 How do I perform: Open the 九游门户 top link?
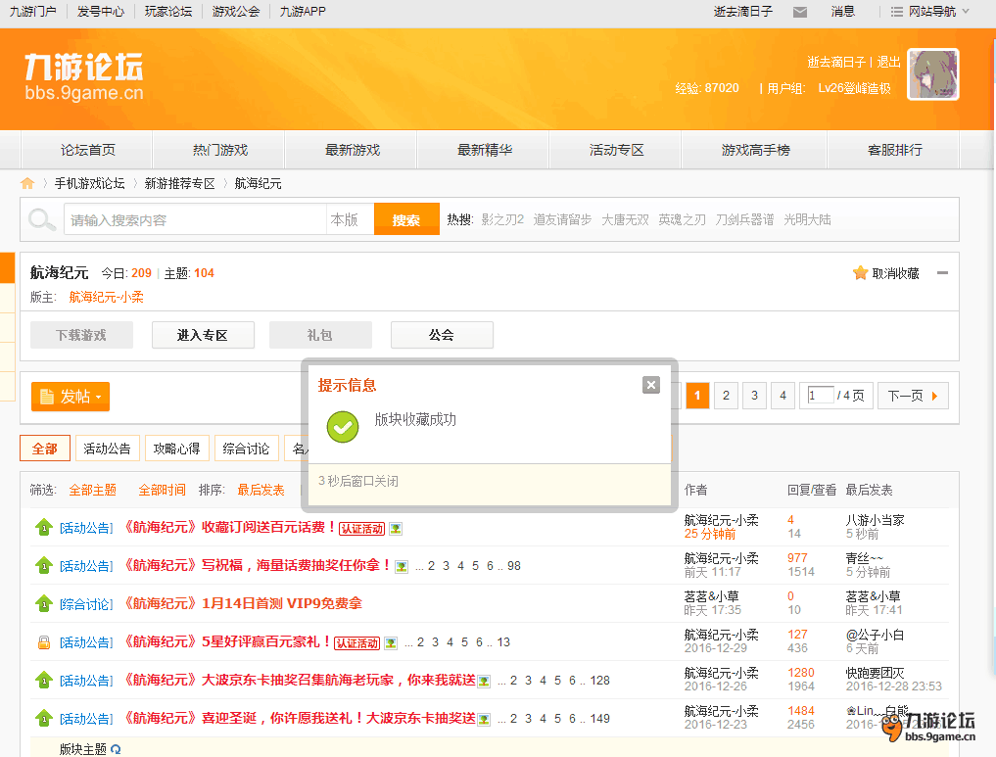[x=32, y=12]
